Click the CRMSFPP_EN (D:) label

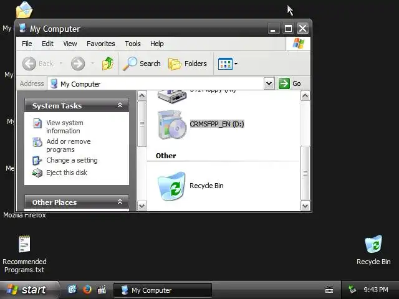pyautogui.click(x=217, y=124)
